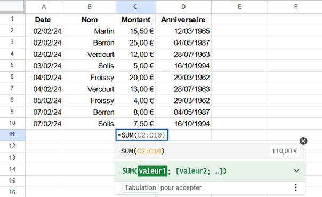Select the 05/02/24 date cell
The width and height of the screenshot is (322, 197).
click(x=44, y=100)
